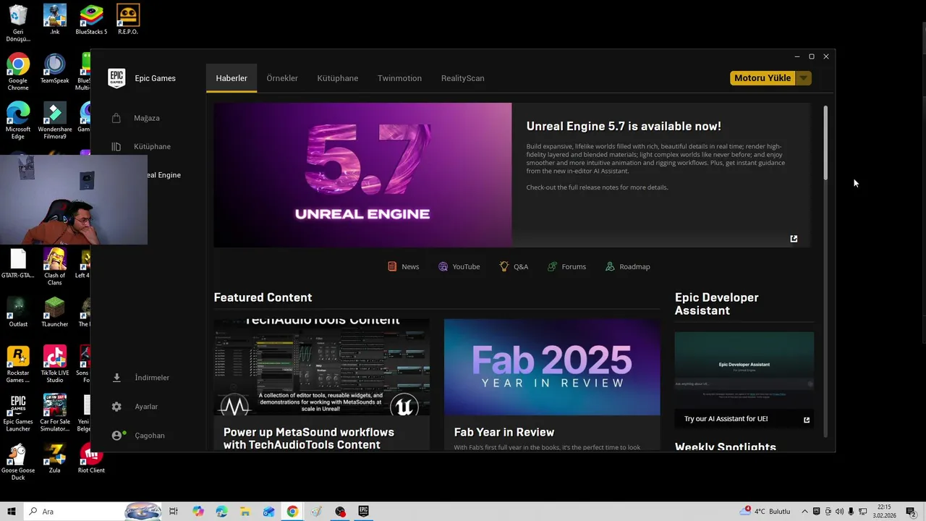
Task: Click the external link icon on 5.7 banner
Action: (x=794, y=239)
